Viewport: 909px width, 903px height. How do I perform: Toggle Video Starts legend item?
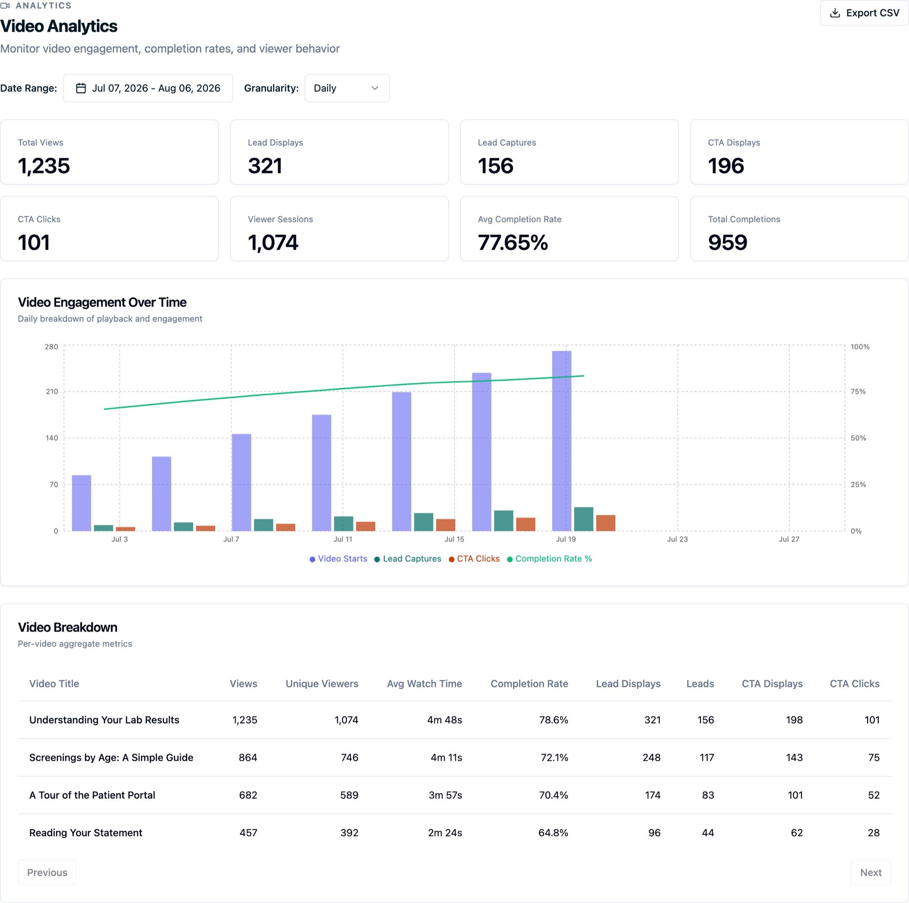(x=338, y=558)
